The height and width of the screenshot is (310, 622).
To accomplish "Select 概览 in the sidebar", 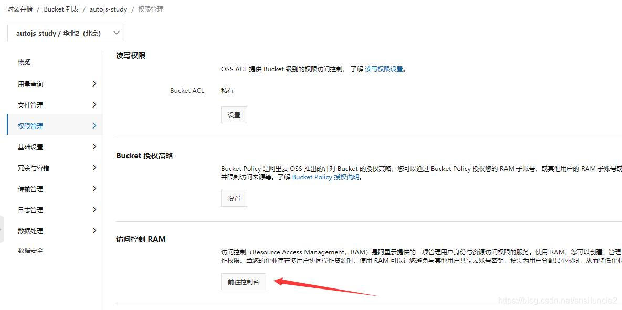I will tap(24, 61).
